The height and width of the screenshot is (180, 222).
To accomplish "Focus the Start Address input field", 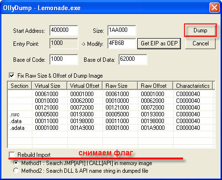I will (64, 30).
